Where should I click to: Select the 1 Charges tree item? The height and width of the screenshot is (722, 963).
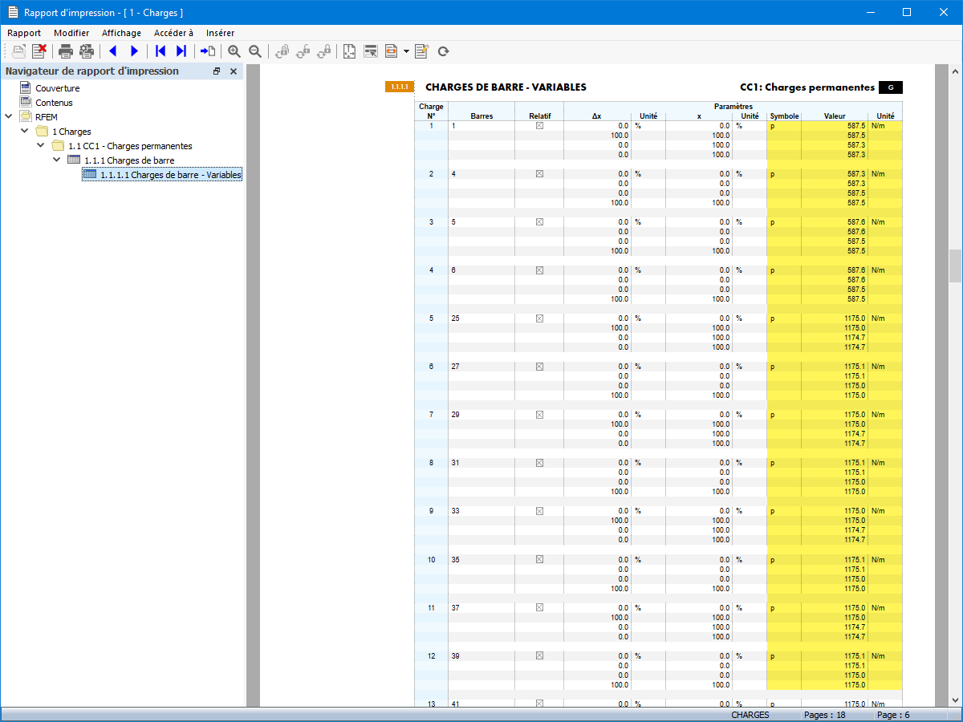click(x=71, y=132)
